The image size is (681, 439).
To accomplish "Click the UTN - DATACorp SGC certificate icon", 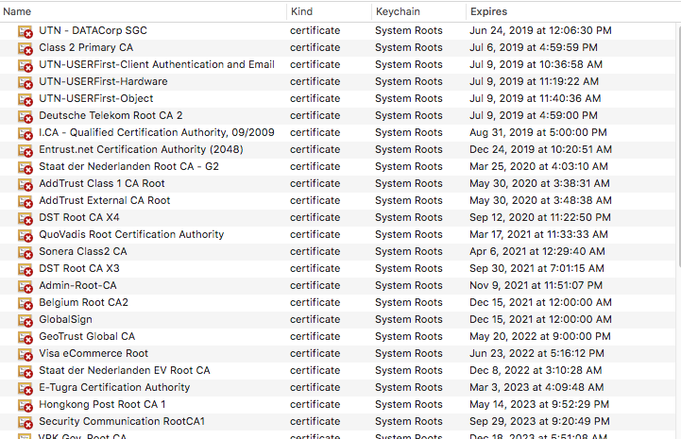I will click(26, 32).
